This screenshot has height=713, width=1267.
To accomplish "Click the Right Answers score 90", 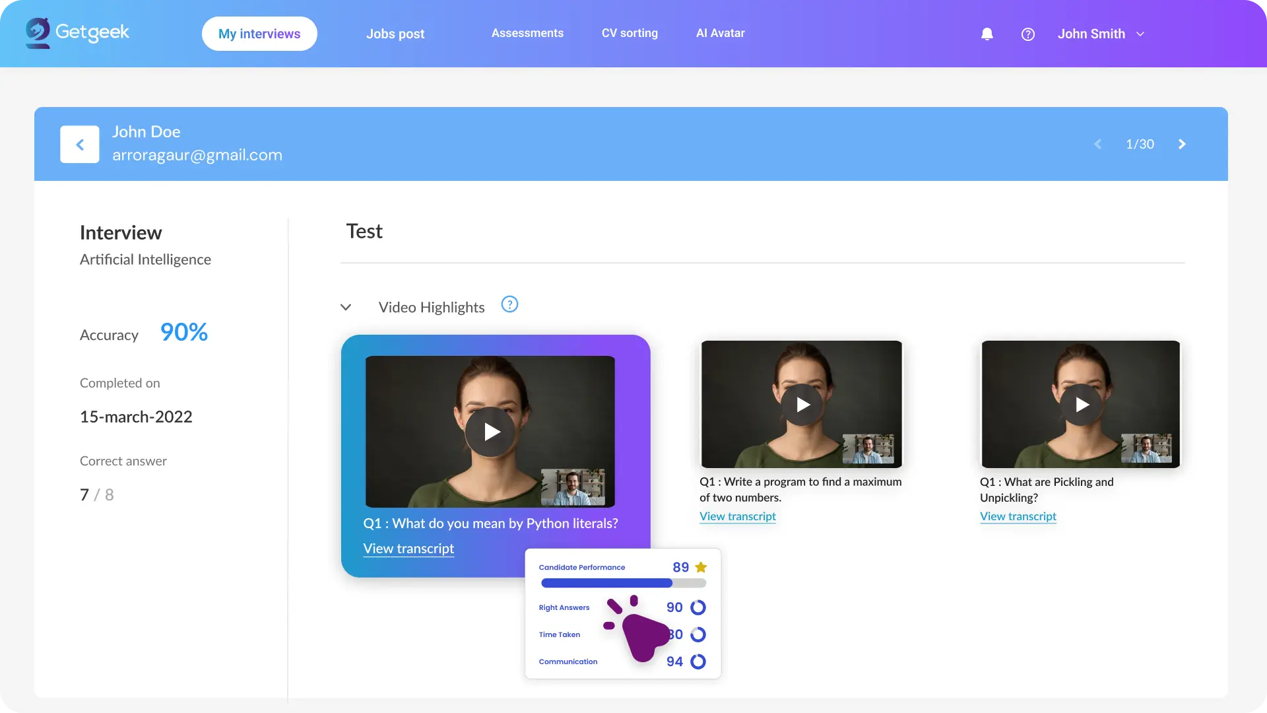I will 674,607.
